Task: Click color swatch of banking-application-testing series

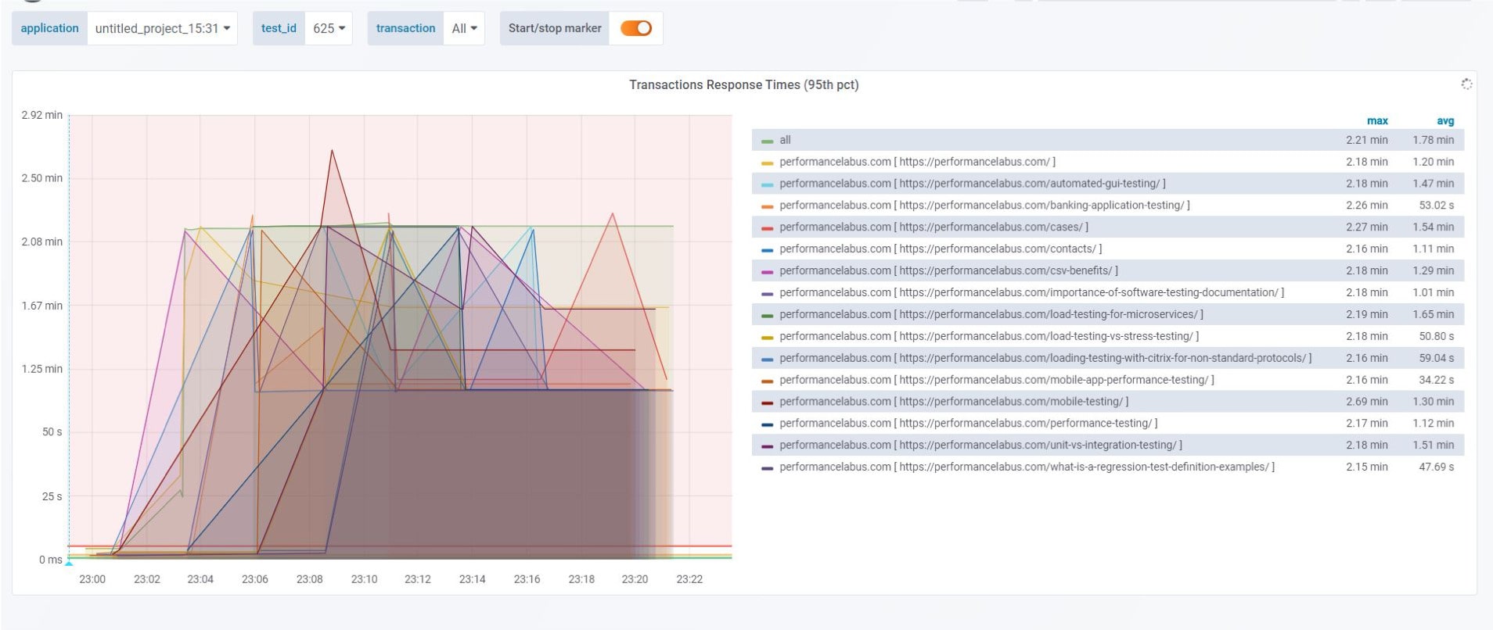Action: coord(767,207)
